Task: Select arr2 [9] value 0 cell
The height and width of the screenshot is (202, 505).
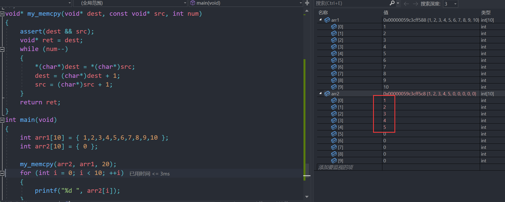Action: point(431,161)
